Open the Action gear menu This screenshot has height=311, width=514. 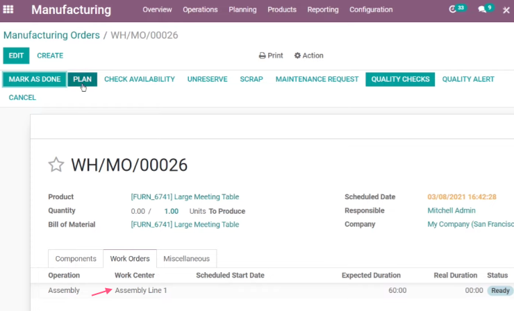(308, 56)
